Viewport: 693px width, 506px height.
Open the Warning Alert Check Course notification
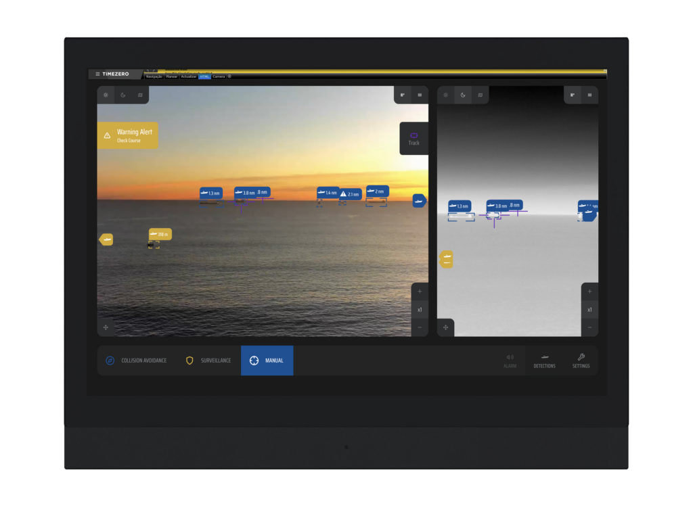[128, 135]
